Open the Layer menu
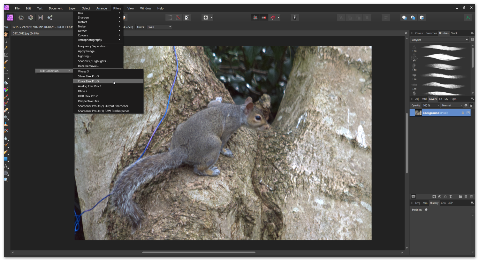Image resolution: width=479 pixels, height=261 pixels. click(72, 8)
